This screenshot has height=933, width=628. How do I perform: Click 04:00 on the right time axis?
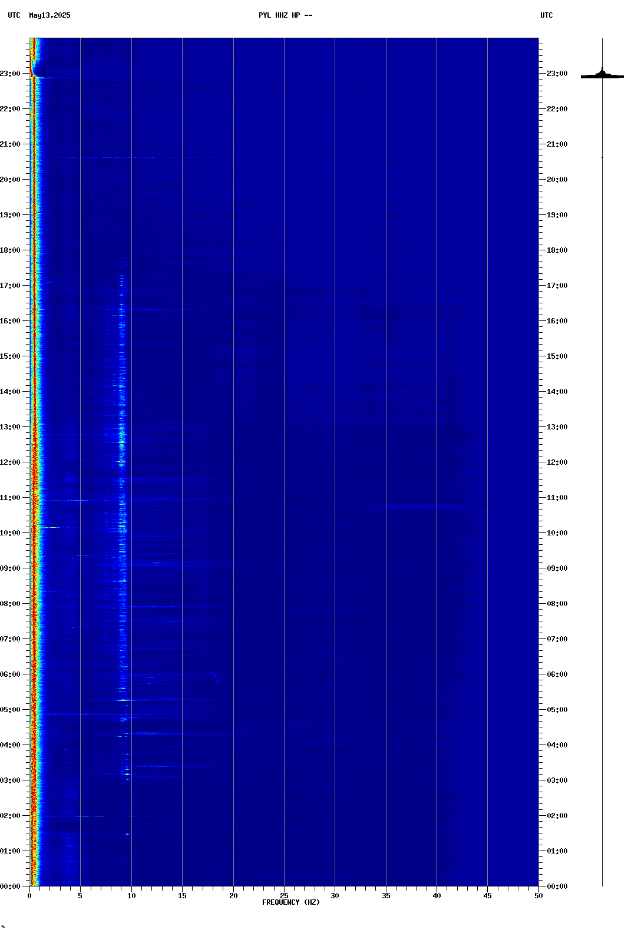pos(557,745)
